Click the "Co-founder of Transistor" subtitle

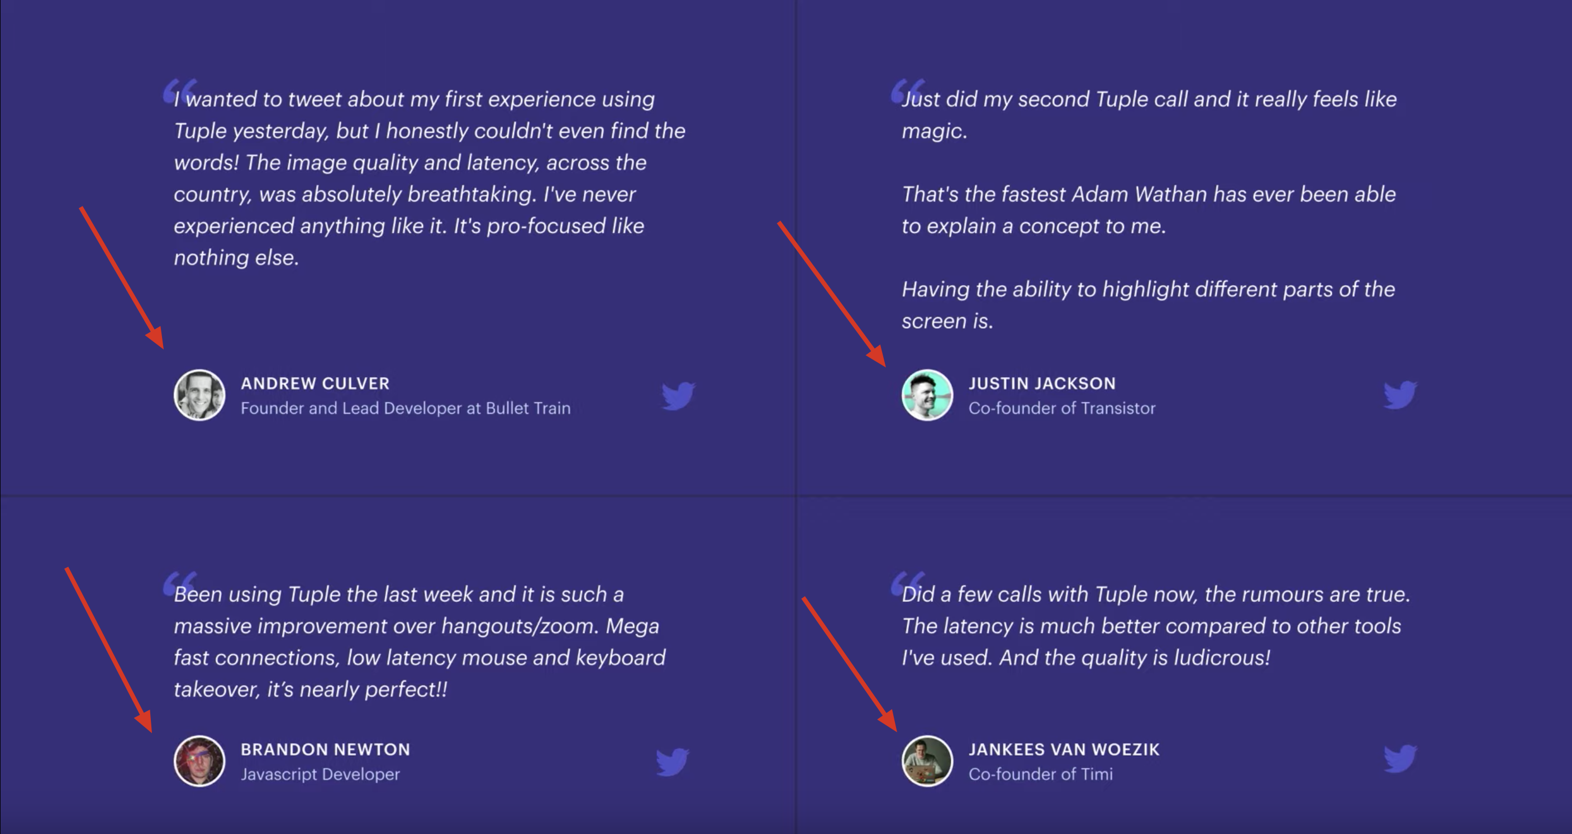1062,409
